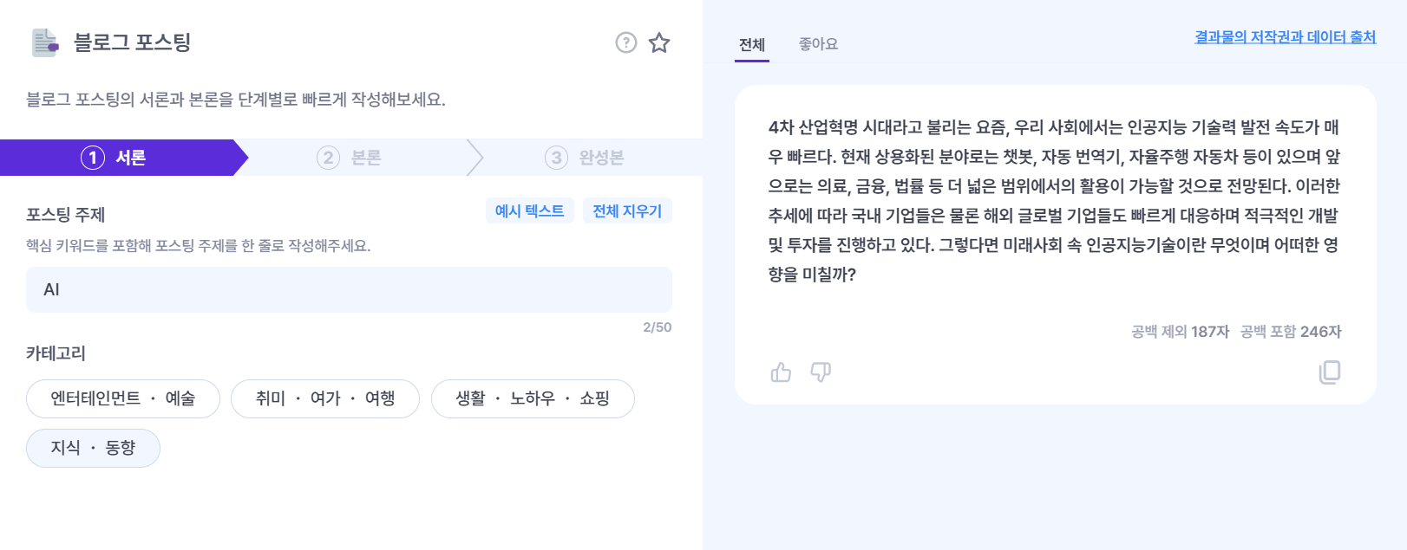Click the step 2 circled number icon
Viewport: 1407px width, 550px height.
(x=326, y=158)
